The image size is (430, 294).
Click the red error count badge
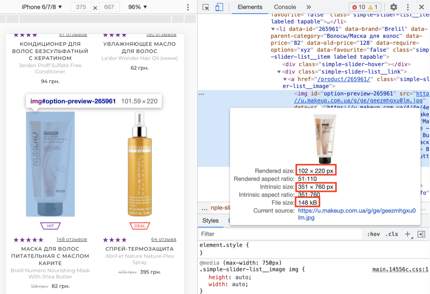point(358,7)
